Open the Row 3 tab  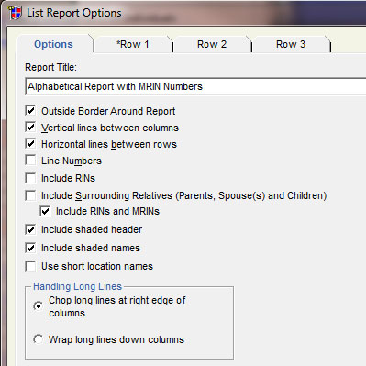click(291, 44)
